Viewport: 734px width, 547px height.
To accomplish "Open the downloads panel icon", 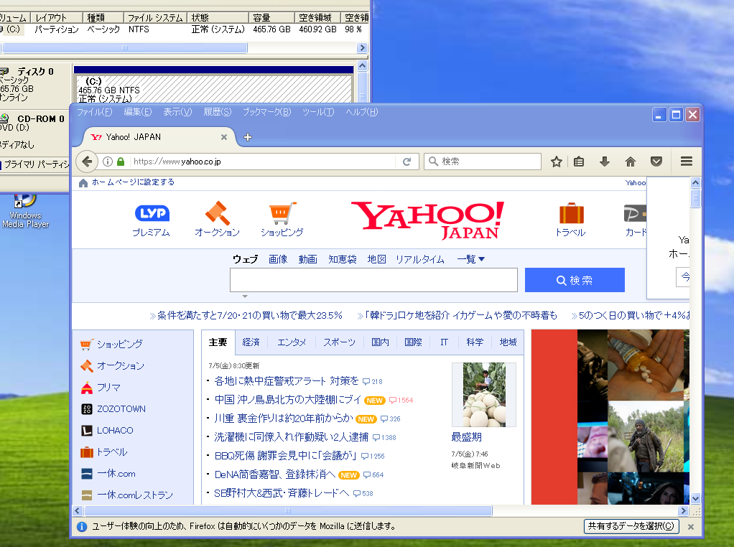I will click(x=605, y=161).
